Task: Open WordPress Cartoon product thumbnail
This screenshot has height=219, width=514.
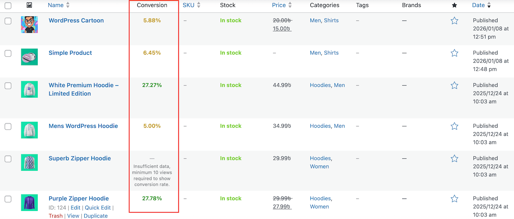Action: pyautogui.click(x=29, y=25)
